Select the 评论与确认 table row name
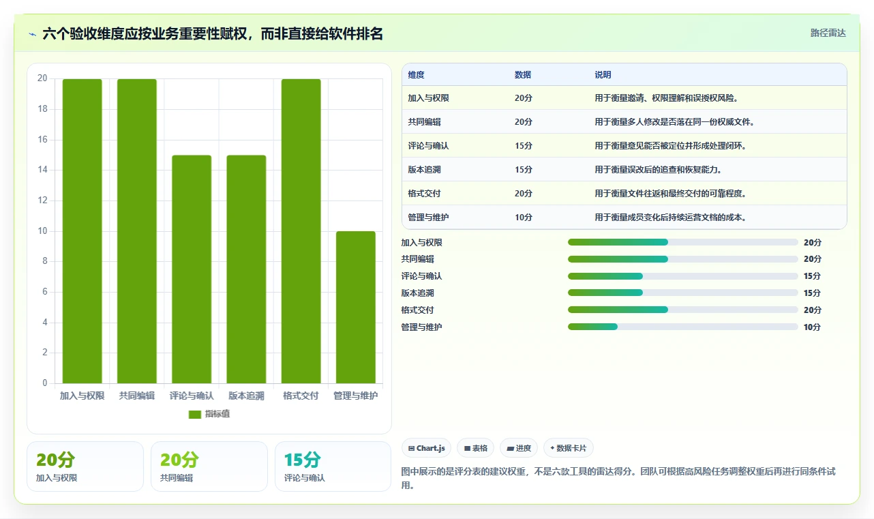This screenshot has height=519, width=874. [x=428, y=146]
